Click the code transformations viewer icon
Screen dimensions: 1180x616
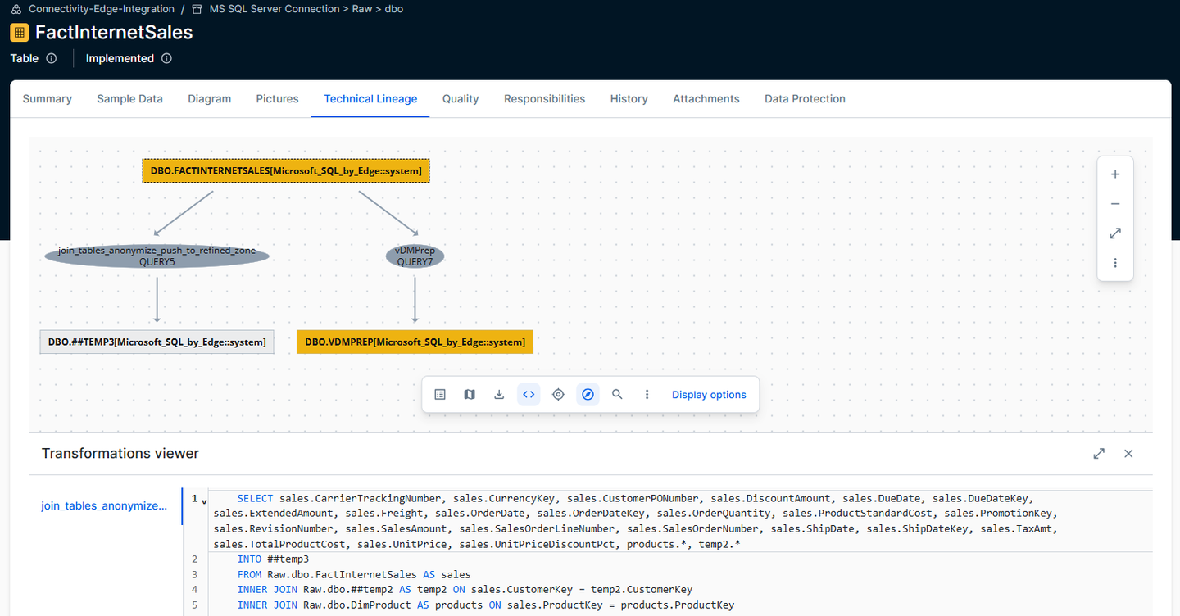coord(529,394)
